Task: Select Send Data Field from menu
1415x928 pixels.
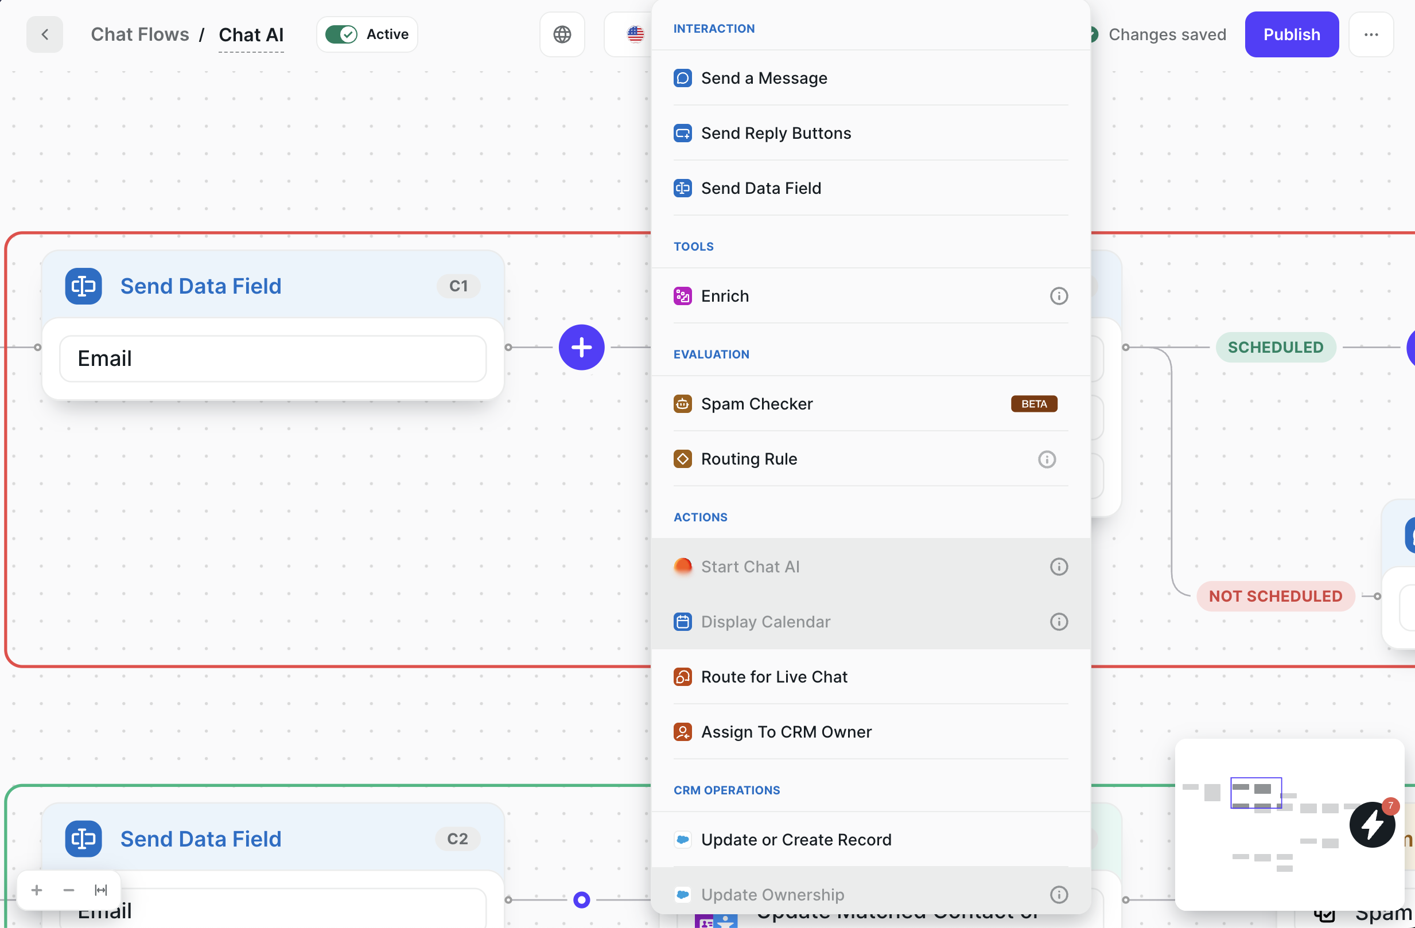Action: coord(870,188)
